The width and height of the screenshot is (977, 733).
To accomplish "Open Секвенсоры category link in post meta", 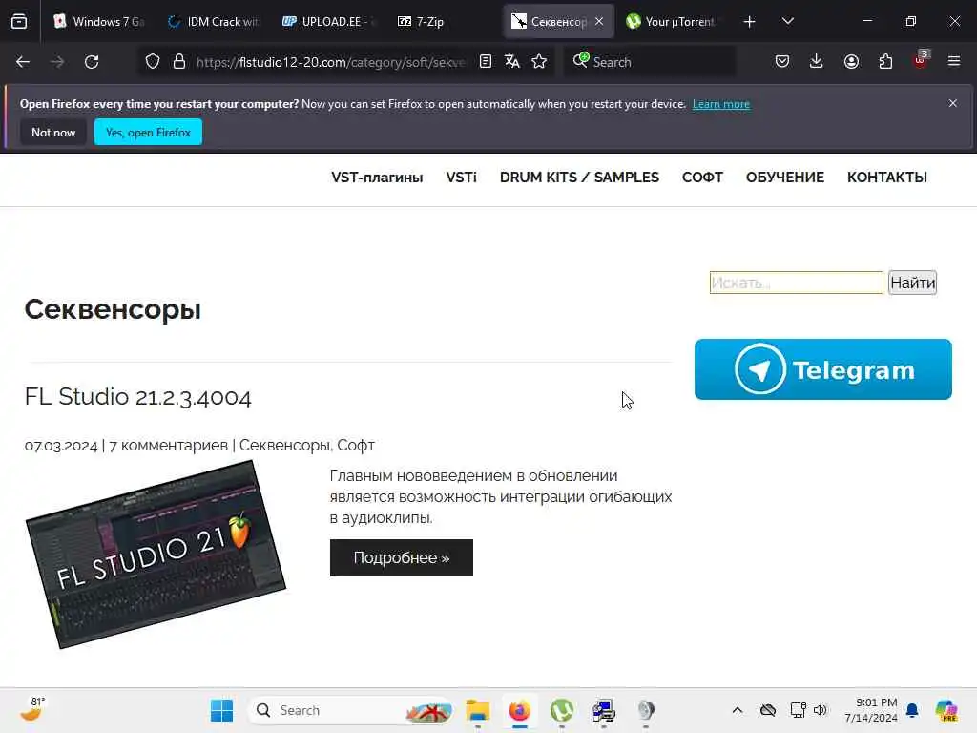I will click(284, 446).
